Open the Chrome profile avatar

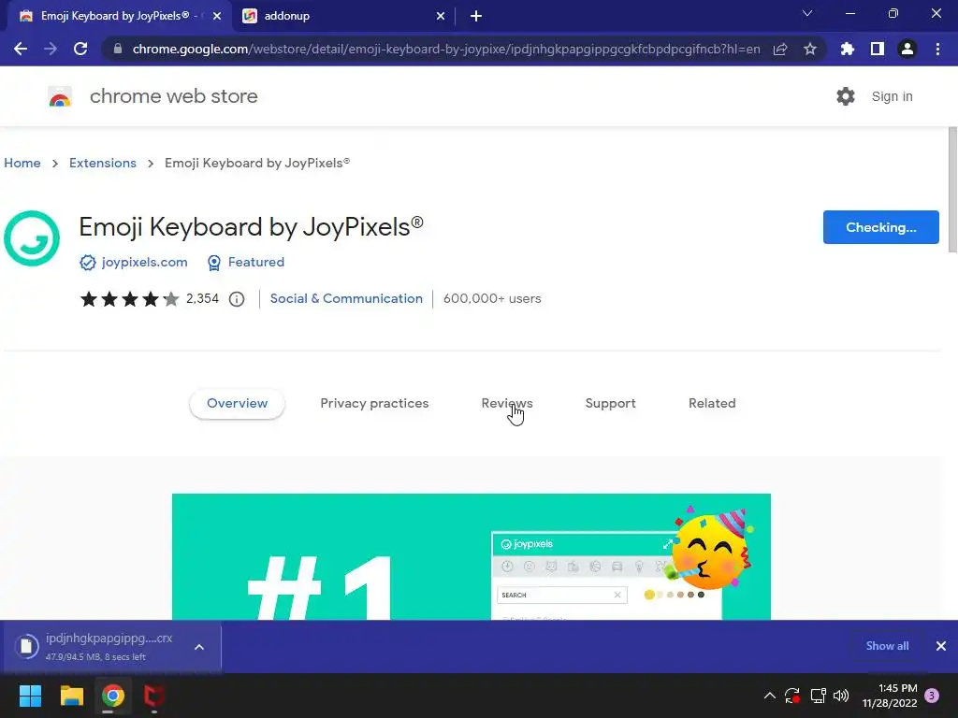907,49
